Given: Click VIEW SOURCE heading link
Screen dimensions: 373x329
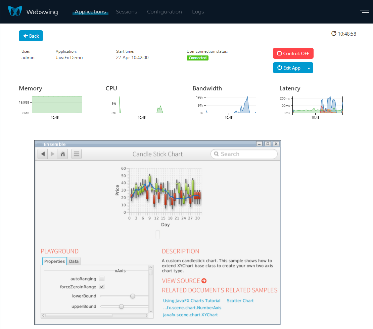Looking at the screenshot, I should (x=181, y=281).
